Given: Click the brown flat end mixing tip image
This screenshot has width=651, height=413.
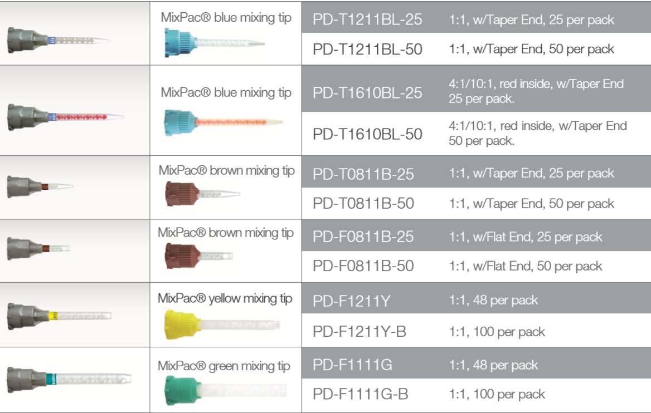Looking at the screenshot, I should click(x=198, y=256).
